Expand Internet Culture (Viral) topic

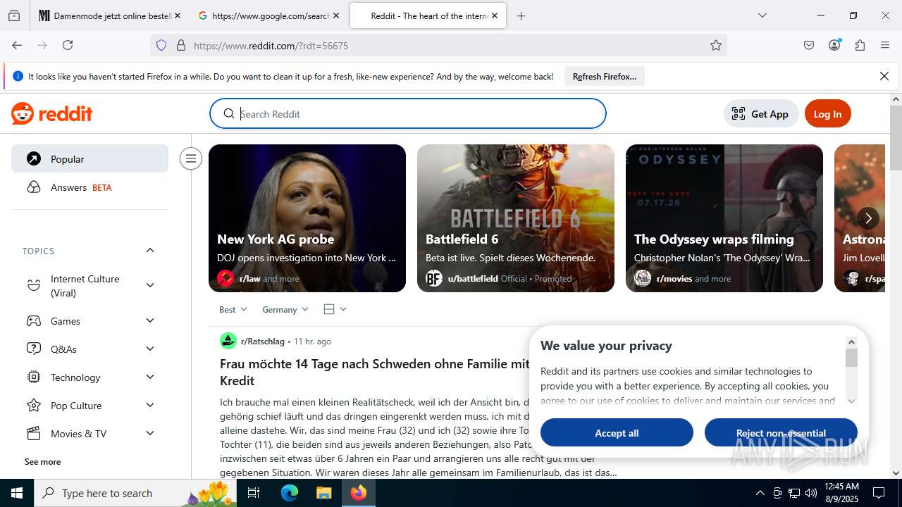[149, 285]
